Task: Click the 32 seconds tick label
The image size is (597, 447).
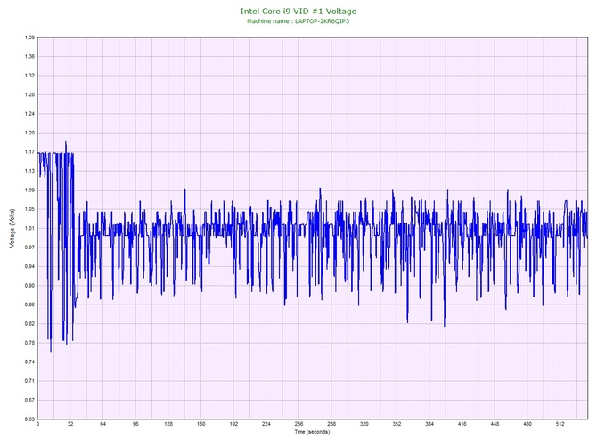Action: (x=70, y=424)
